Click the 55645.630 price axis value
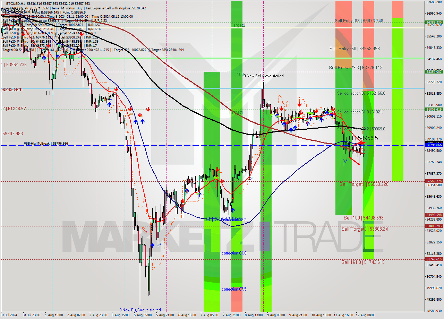444x319 pixels. tap(434, 197)
